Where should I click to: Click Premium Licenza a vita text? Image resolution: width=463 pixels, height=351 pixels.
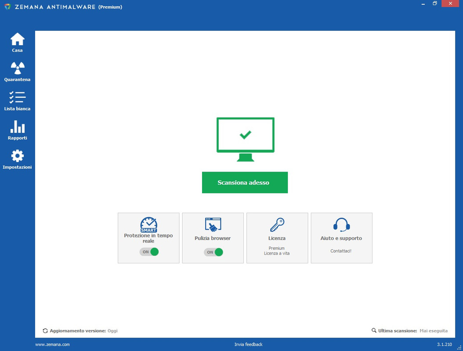[277, 251]
